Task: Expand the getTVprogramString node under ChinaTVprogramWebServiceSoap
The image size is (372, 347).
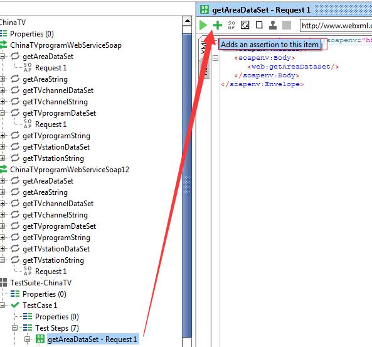Action: point(2,136)
